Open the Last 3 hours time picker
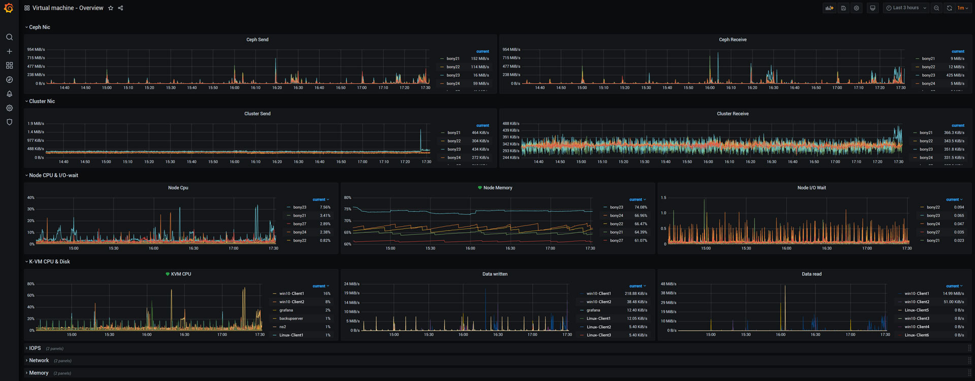The image size is (975, 381). (x=906, y=8)
